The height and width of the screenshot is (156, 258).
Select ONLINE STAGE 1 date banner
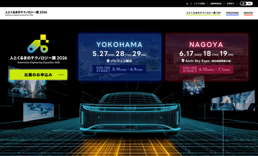(x=119, y=69)
